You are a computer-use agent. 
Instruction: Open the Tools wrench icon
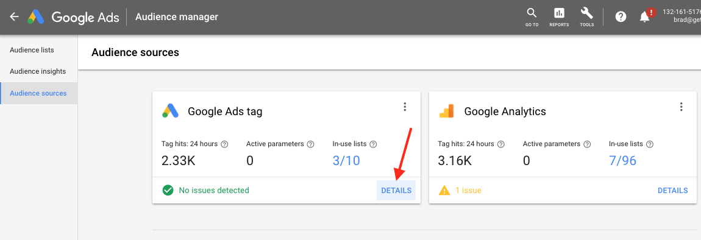pyautogui.click(x=587, y=17)
